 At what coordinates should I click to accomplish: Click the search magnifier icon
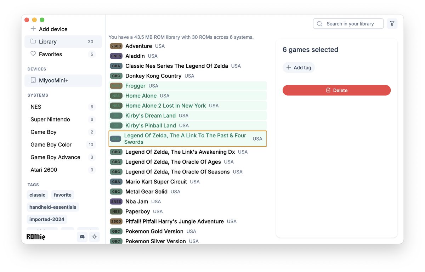(320, 24)
